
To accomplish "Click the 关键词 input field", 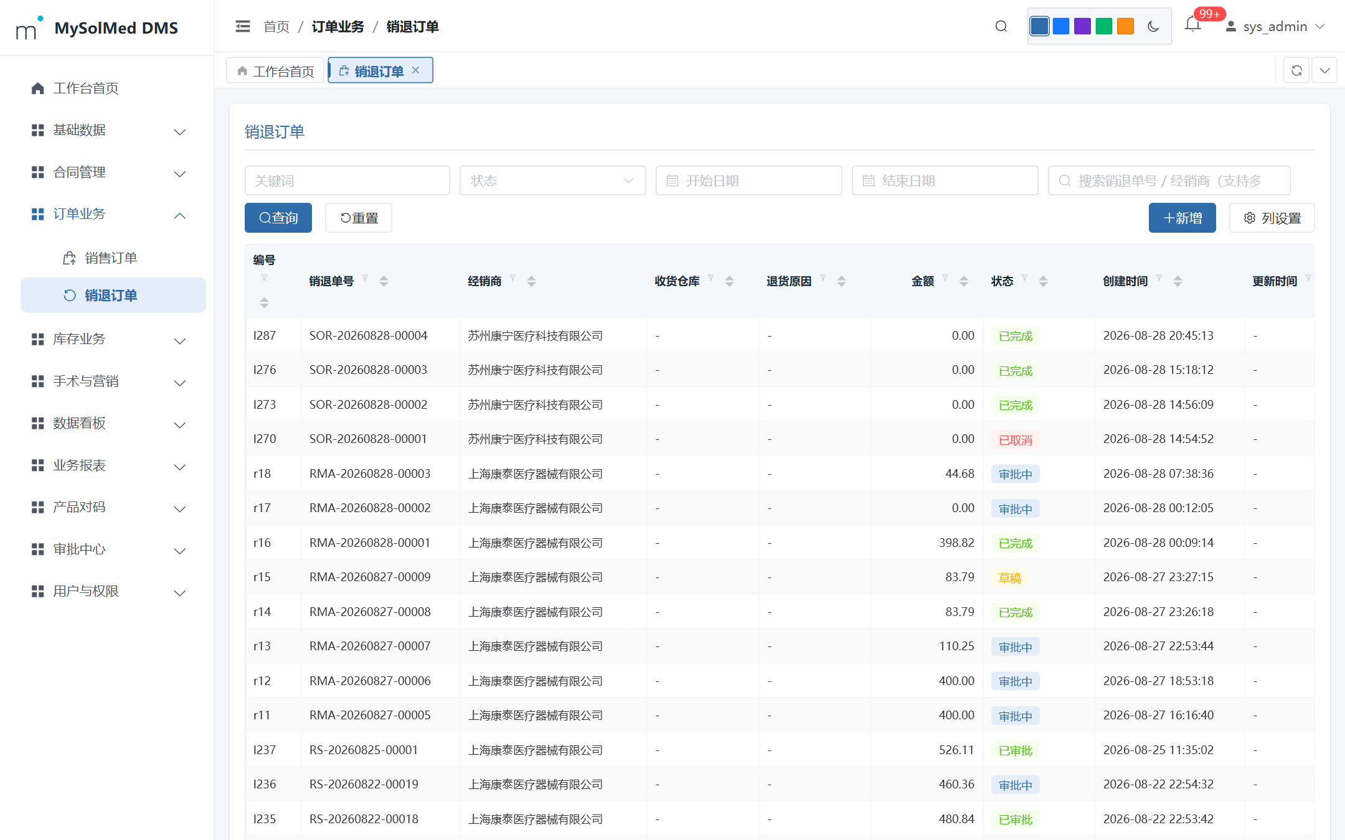I will point(347,180).
